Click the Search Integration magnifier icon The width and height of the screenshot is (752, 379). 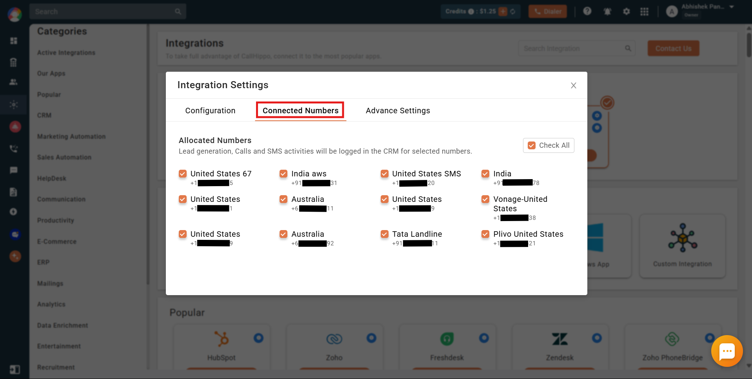pyautogui.click(x=628, y=48)
